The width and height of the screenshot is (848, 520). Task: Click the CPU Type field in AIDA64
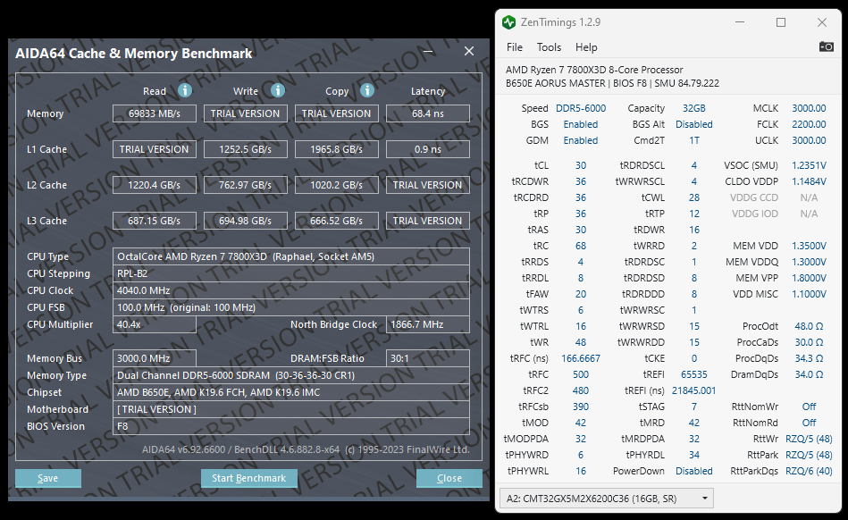pyautogui.click(x=291, y=256)
